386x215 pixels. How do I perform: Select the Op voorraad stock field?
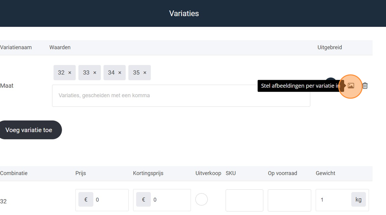tap(289, 200)
